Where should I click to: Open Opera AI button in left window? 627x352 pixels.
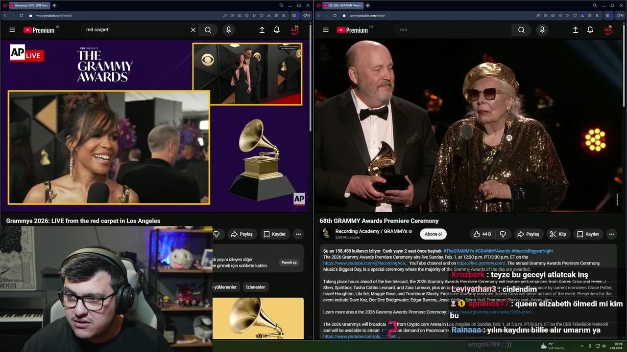click(x=307, y=15)
